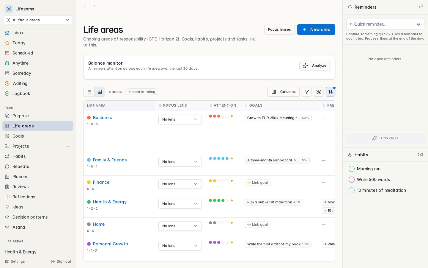Screen dimensions: 428x268
Task: Click the Lifesama compass logo
Action: pyautogui.click(x=9, y=9)
